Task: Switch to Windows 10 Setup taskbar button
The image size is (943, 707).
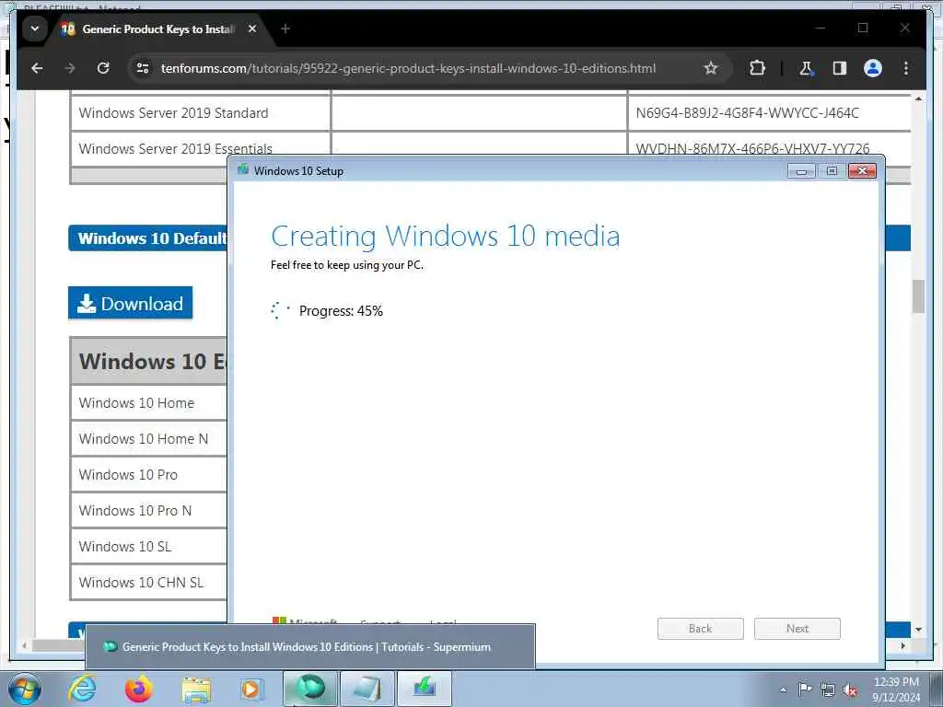Action: click(425, 689)
